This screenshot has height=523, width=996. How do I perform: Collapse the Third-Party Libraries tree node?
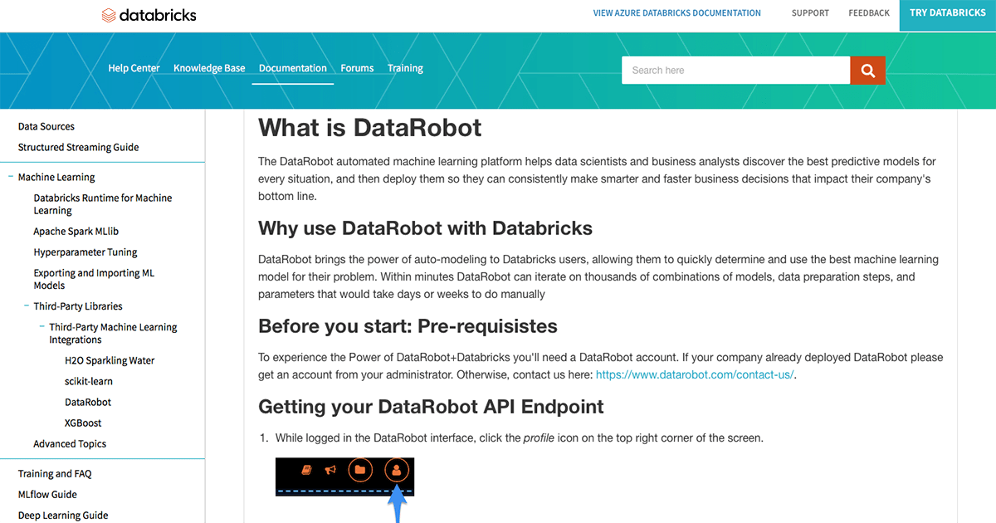click(27, 306)
